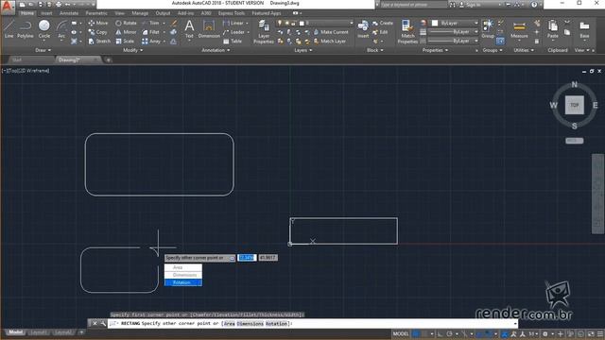Viewport: 605px width, 340px height.
Task: Click Match Layer button
Action: coord(330,42)
